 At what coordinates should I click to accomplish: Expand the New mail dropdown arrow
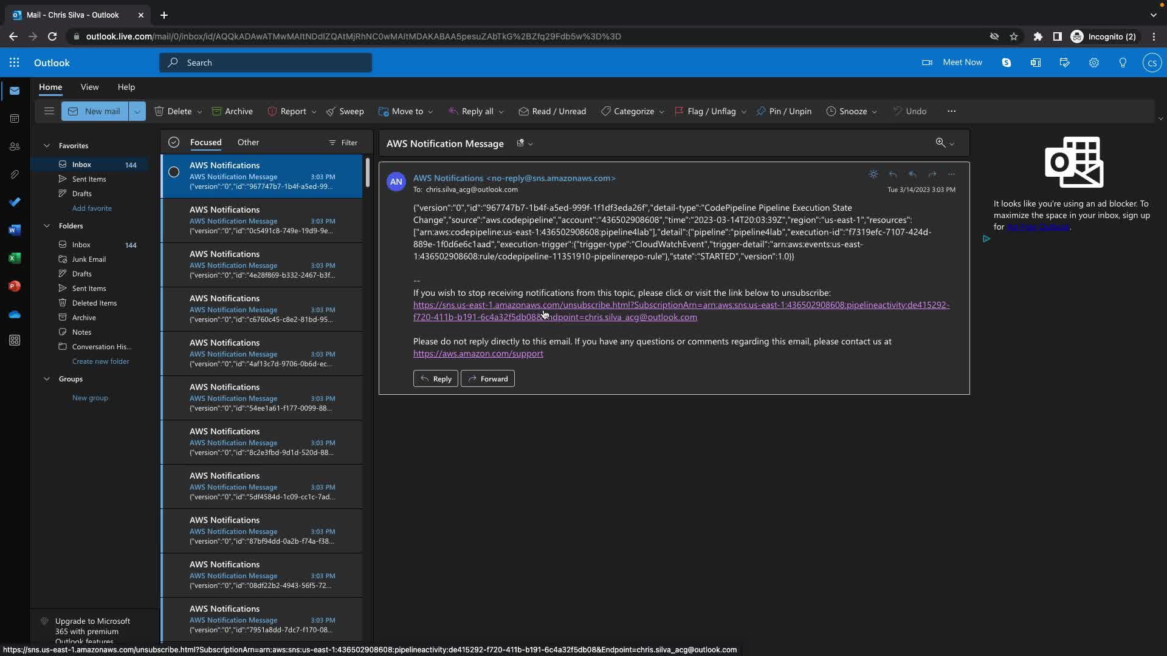pos(137,111)
